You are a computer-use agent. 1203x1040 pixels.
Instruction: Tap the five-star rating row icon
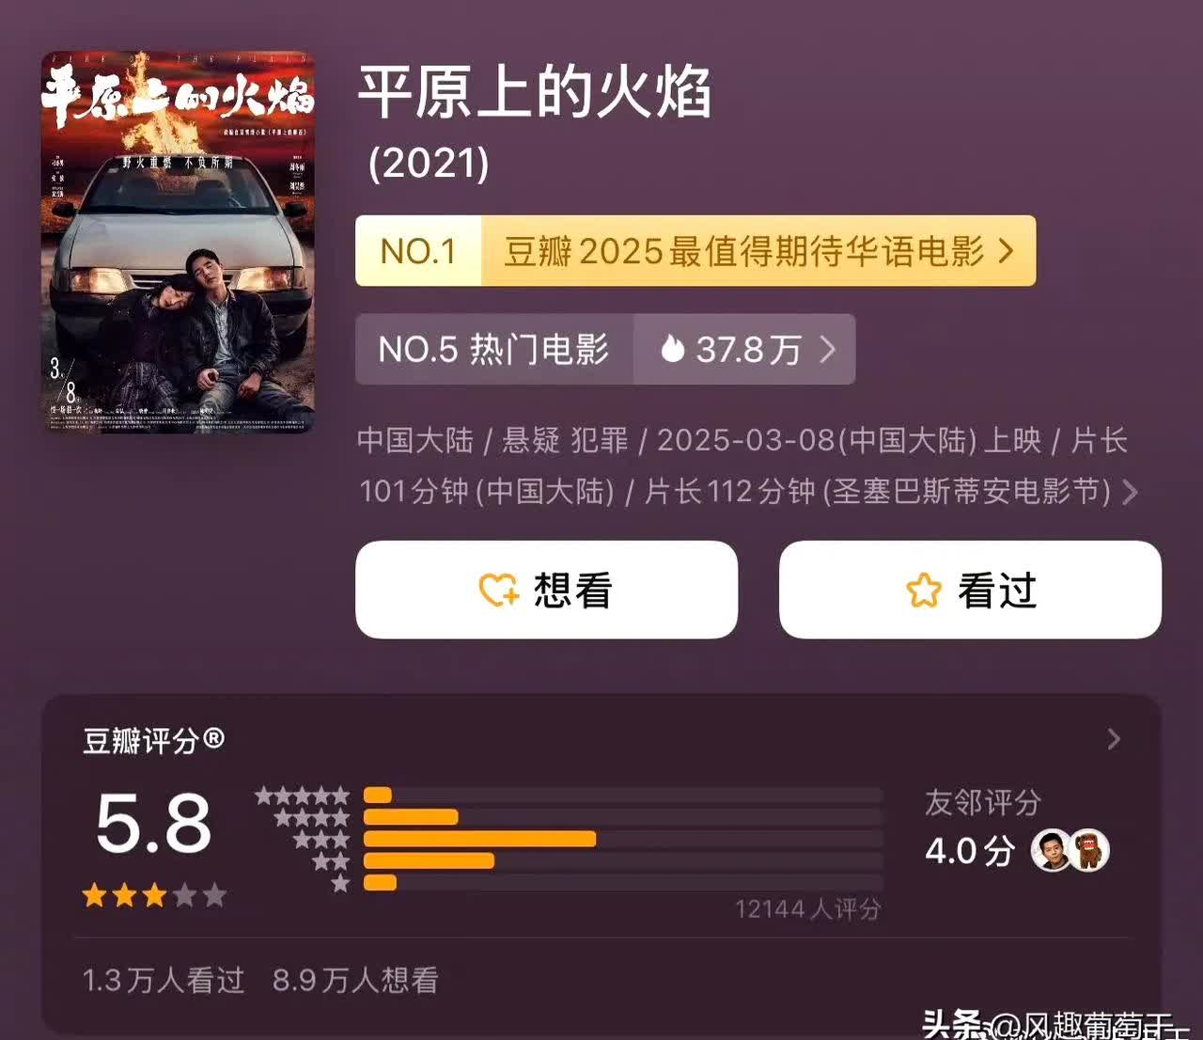tap(303, 796)
